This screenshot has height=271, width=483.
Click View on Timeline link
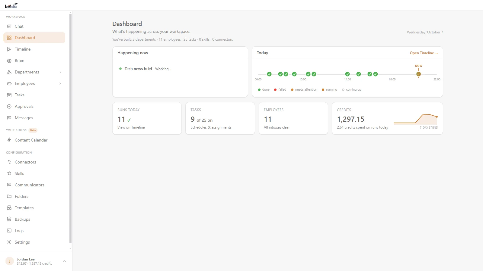pyautogui.click(x=131, y=127)
